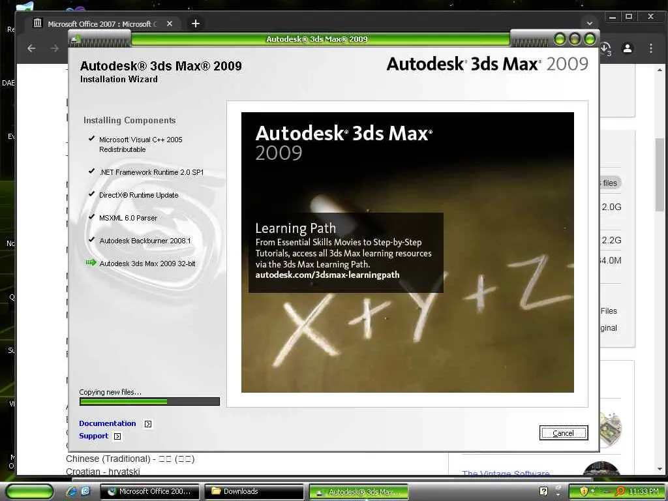The width and height of the screenshot is (668, 501).
Task: Launch Internet Explorer from Quick Launch
Action: [71, 491]
